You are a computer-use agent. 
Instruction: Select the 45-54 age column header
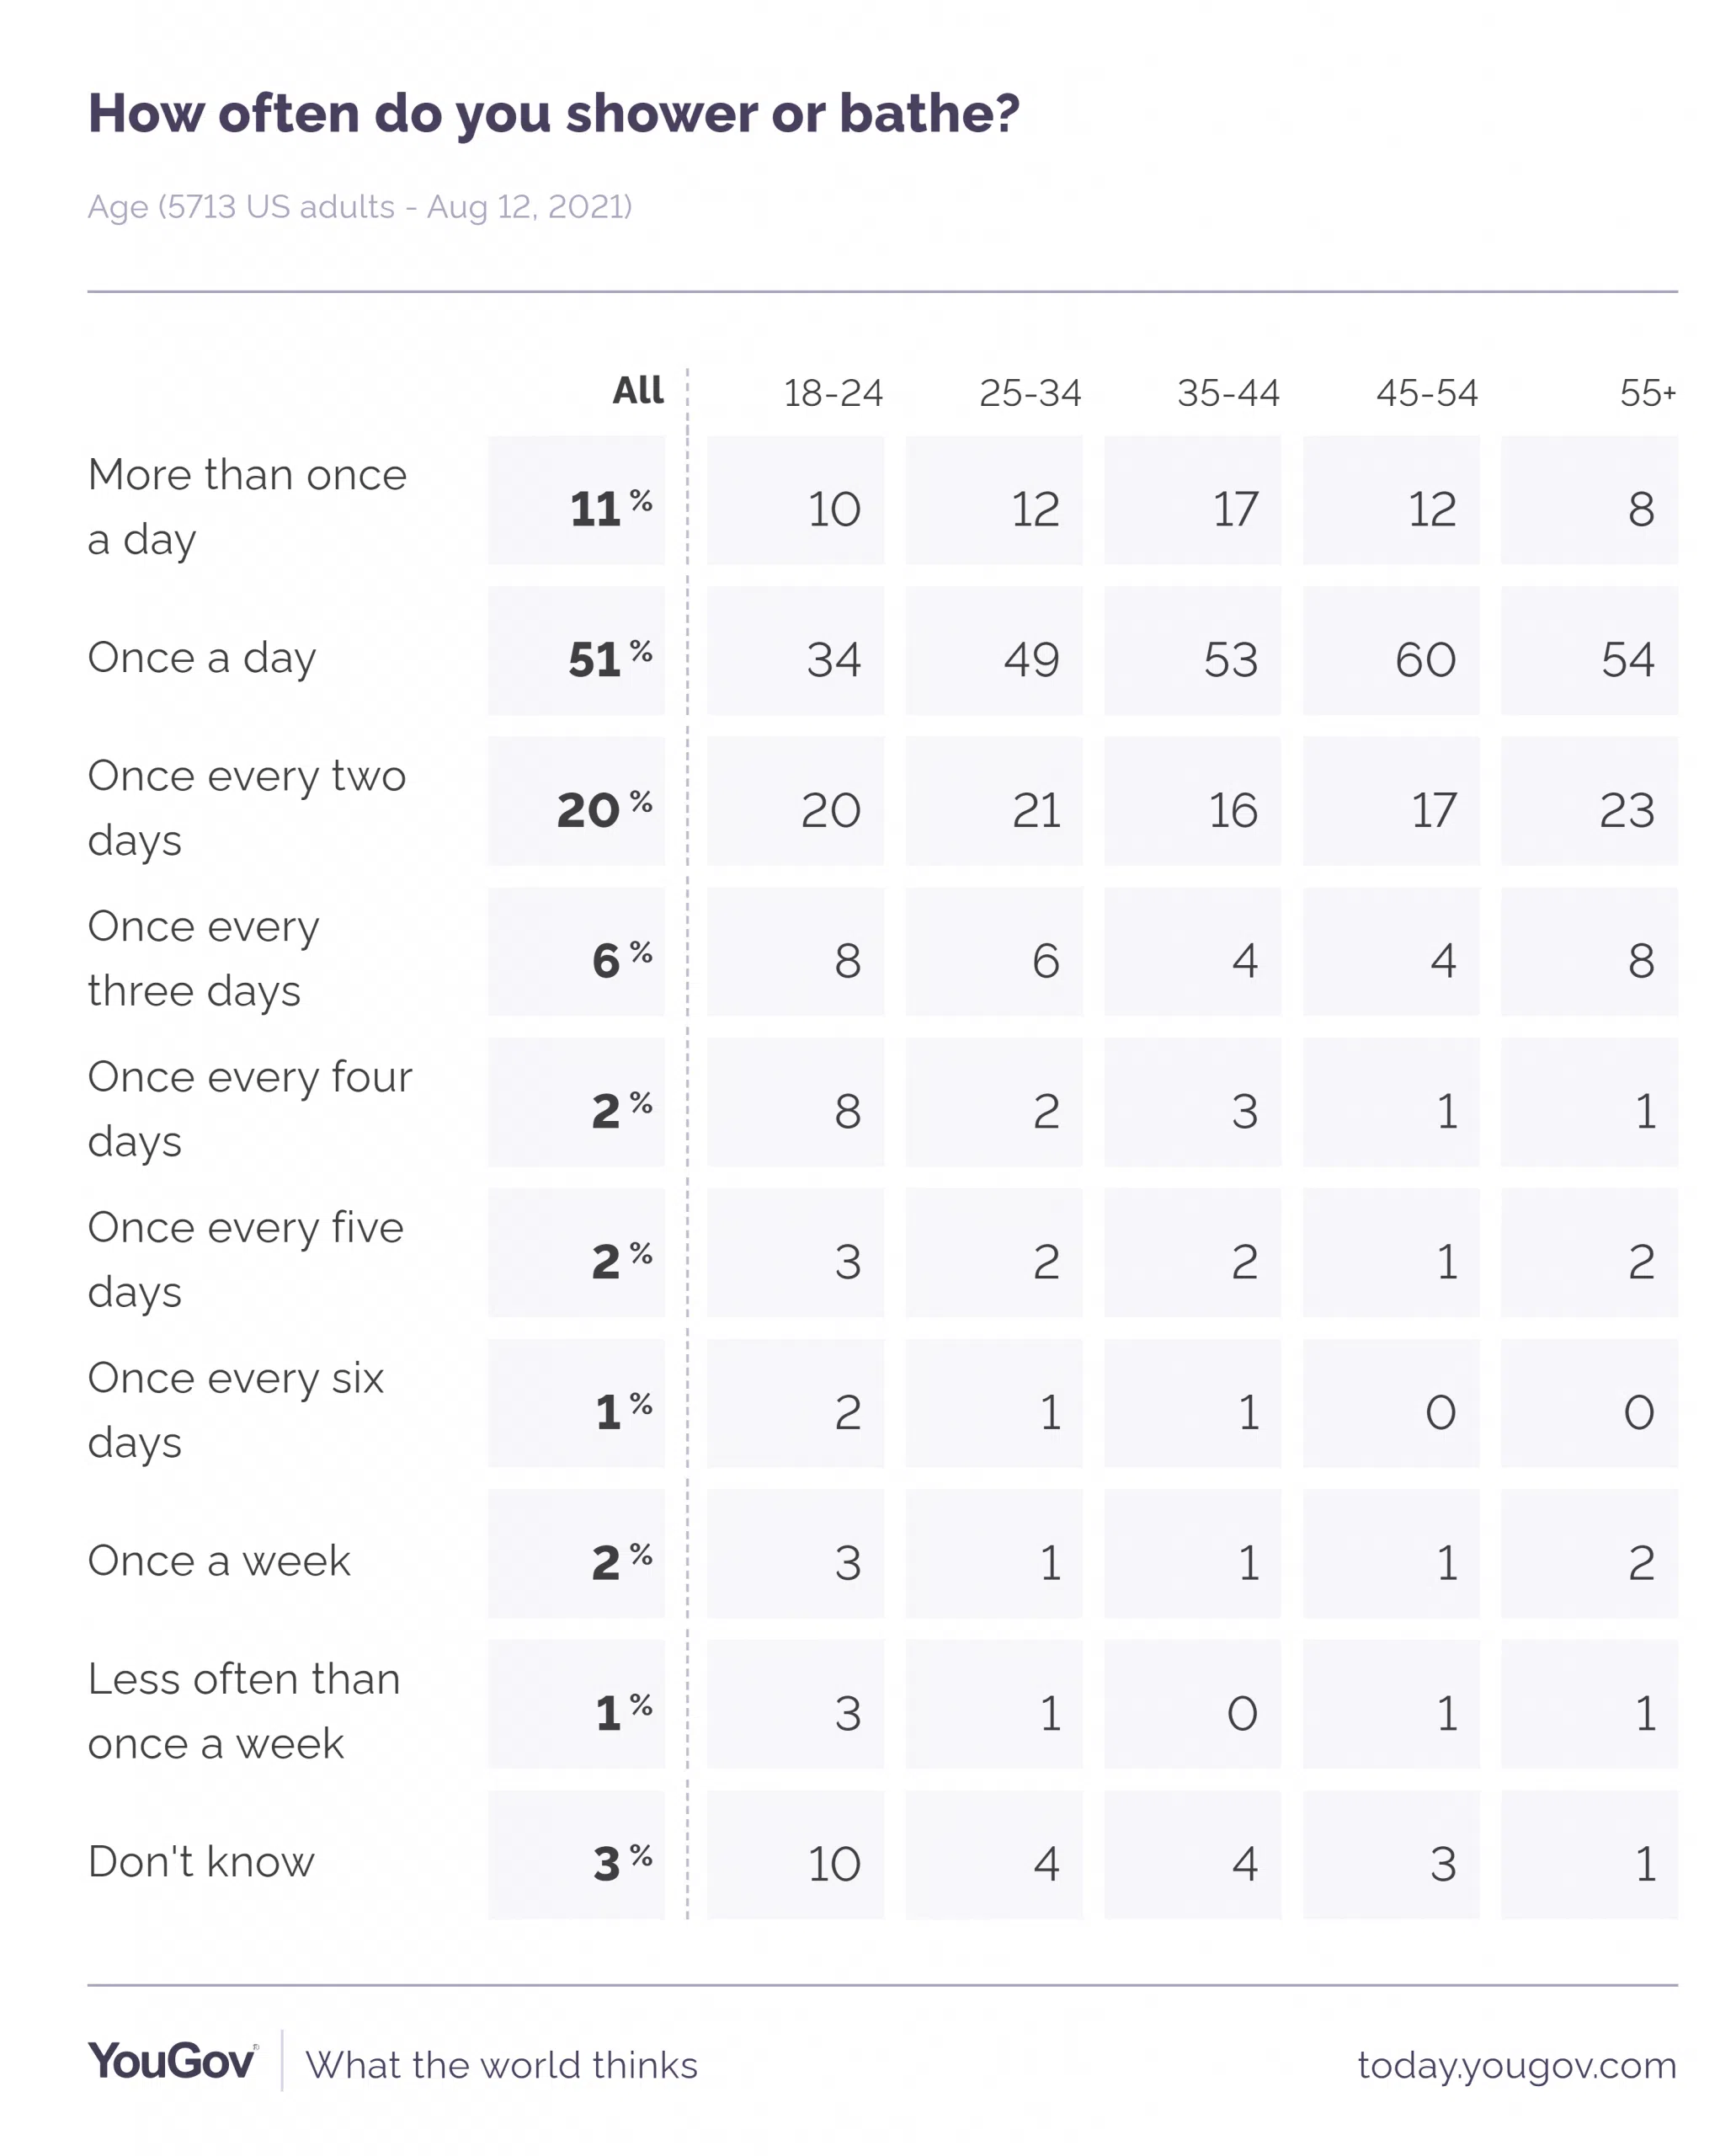1425,393
